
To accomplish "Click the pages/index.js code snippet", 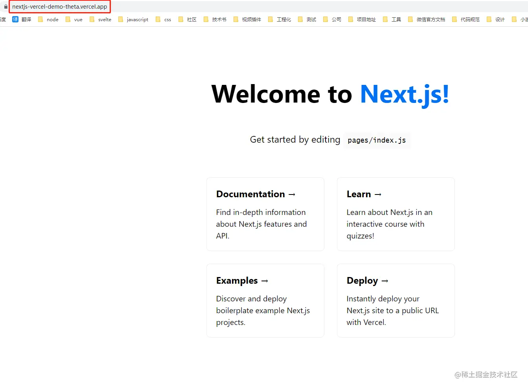I will pyautogui.click(x=377, y=140).
